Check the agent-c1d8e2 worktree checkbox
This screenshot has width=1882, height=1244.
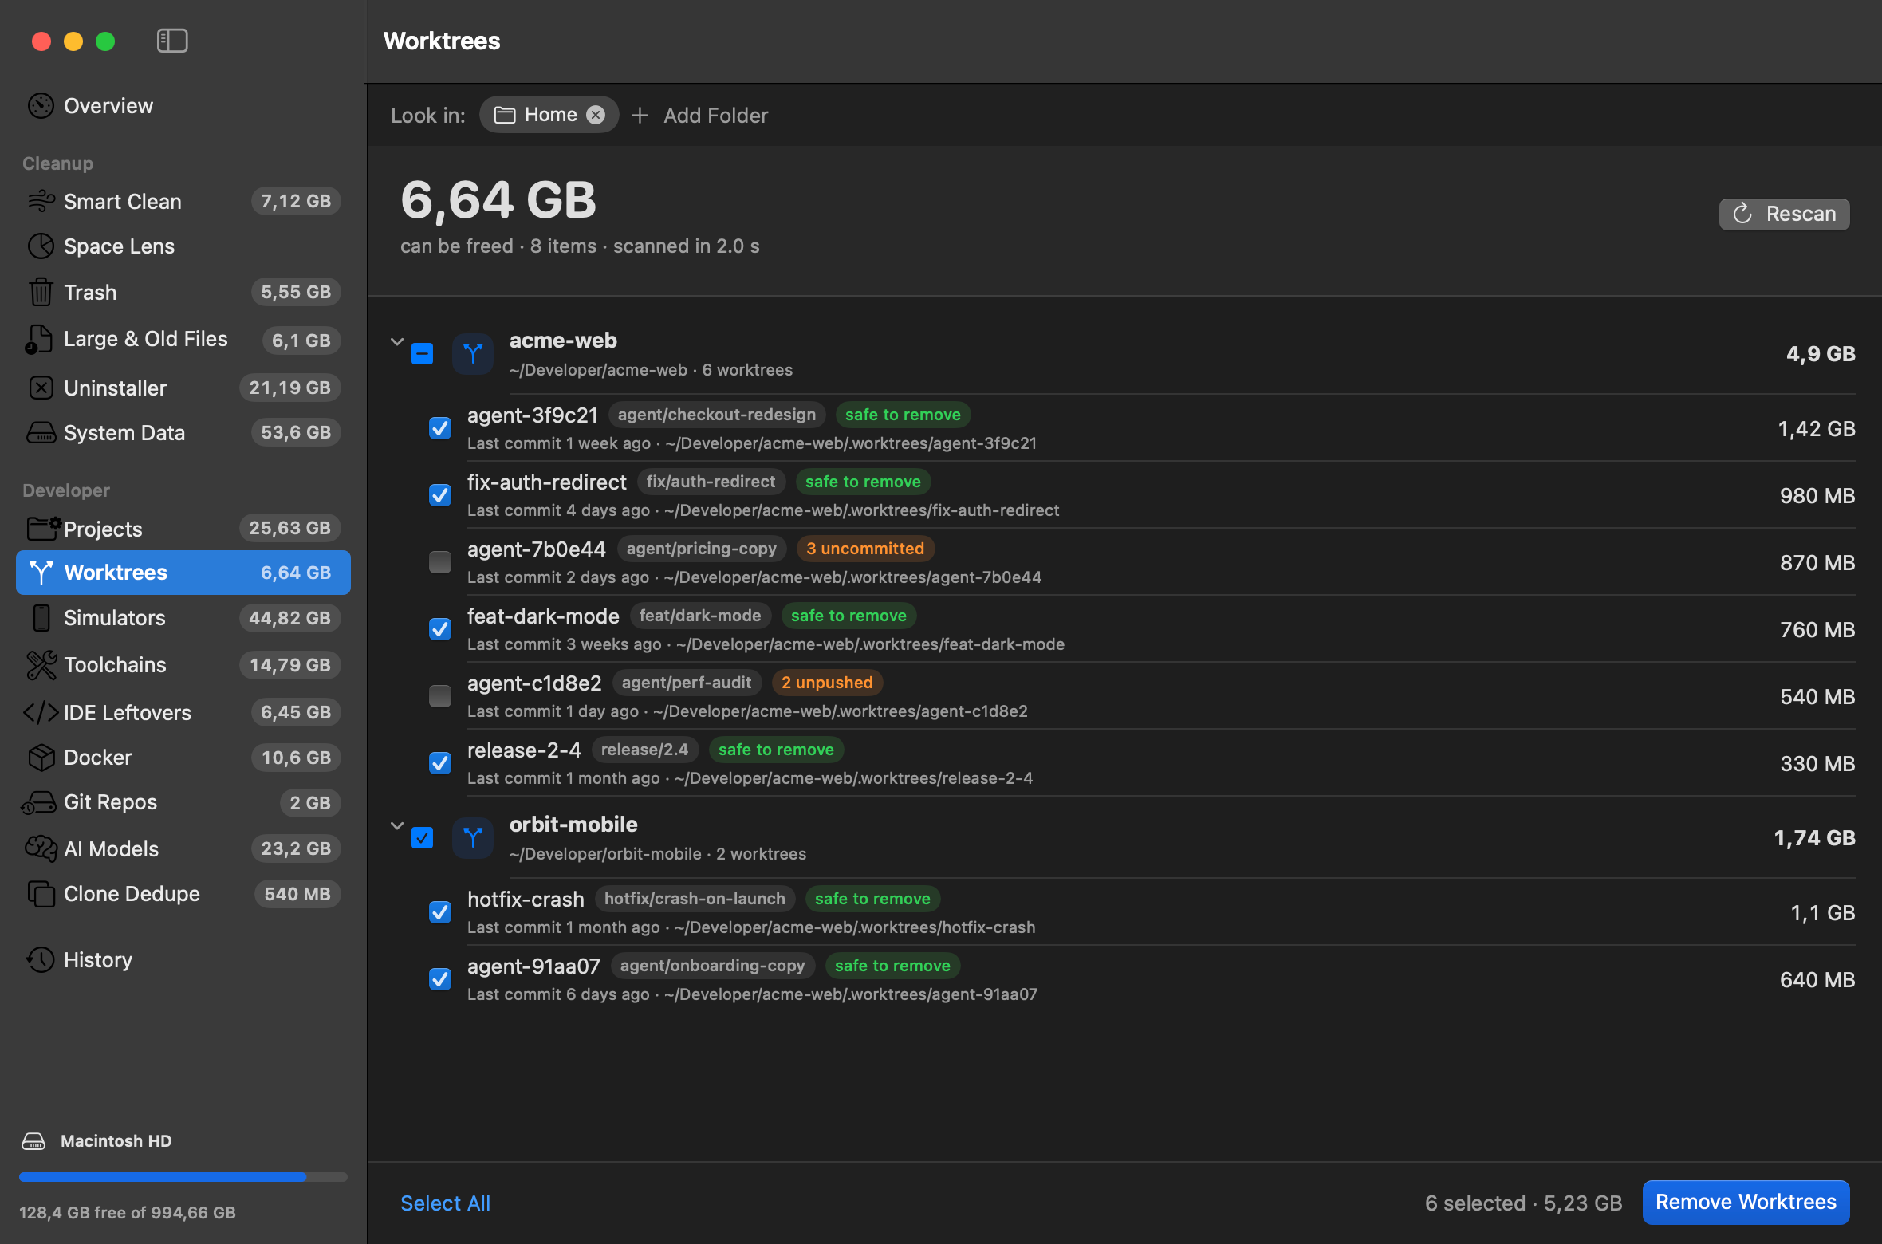(x=440, y=696)
